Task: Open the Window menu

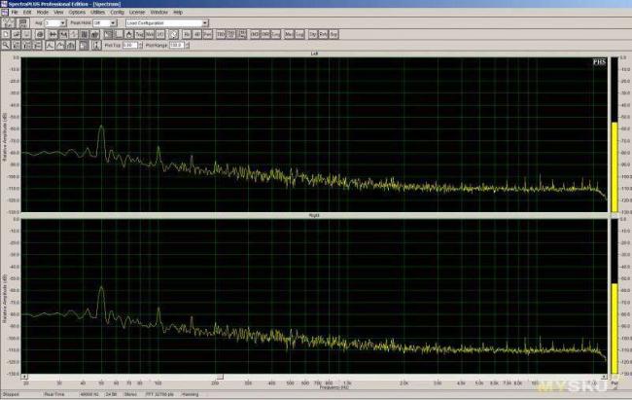Action: click(158, 12)
